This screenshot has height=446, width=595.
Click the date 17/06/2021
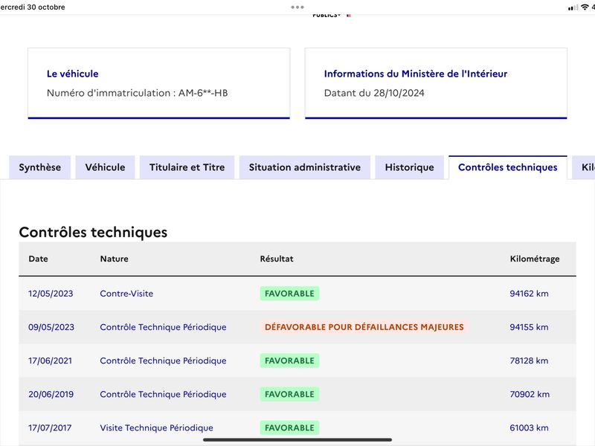[50, 361]
